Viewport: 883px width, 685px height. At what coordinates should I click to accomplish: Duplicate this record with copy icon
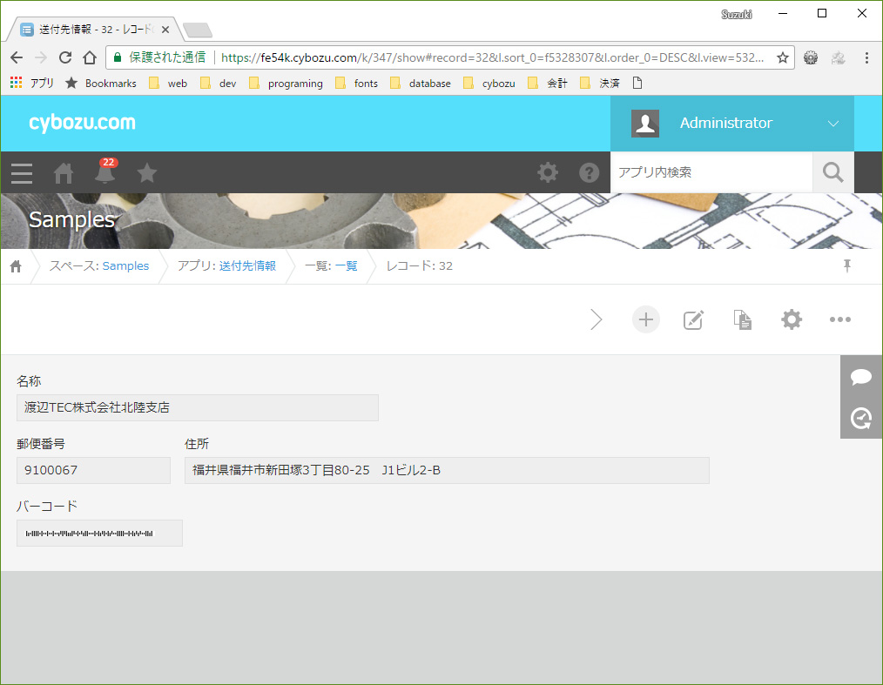[742, 319]
